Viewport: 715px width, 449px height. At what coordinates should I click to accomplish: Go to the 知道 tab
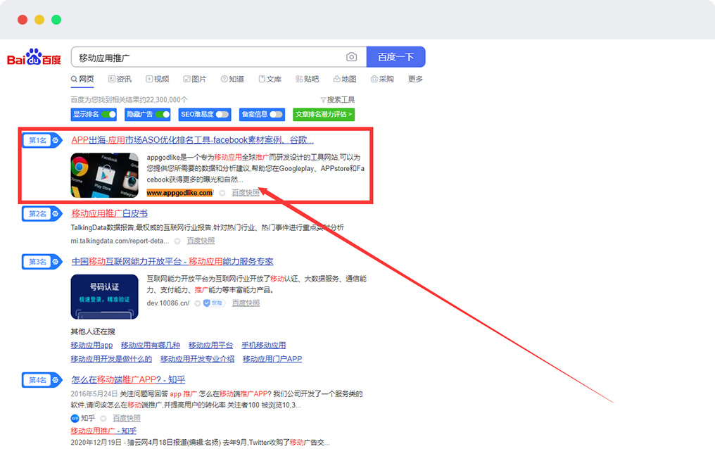[232, 80]
